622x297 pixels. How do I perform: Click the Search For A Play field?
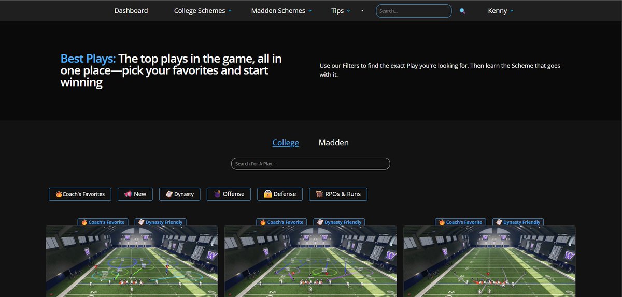pyautogui.click(x=310, y=164)
